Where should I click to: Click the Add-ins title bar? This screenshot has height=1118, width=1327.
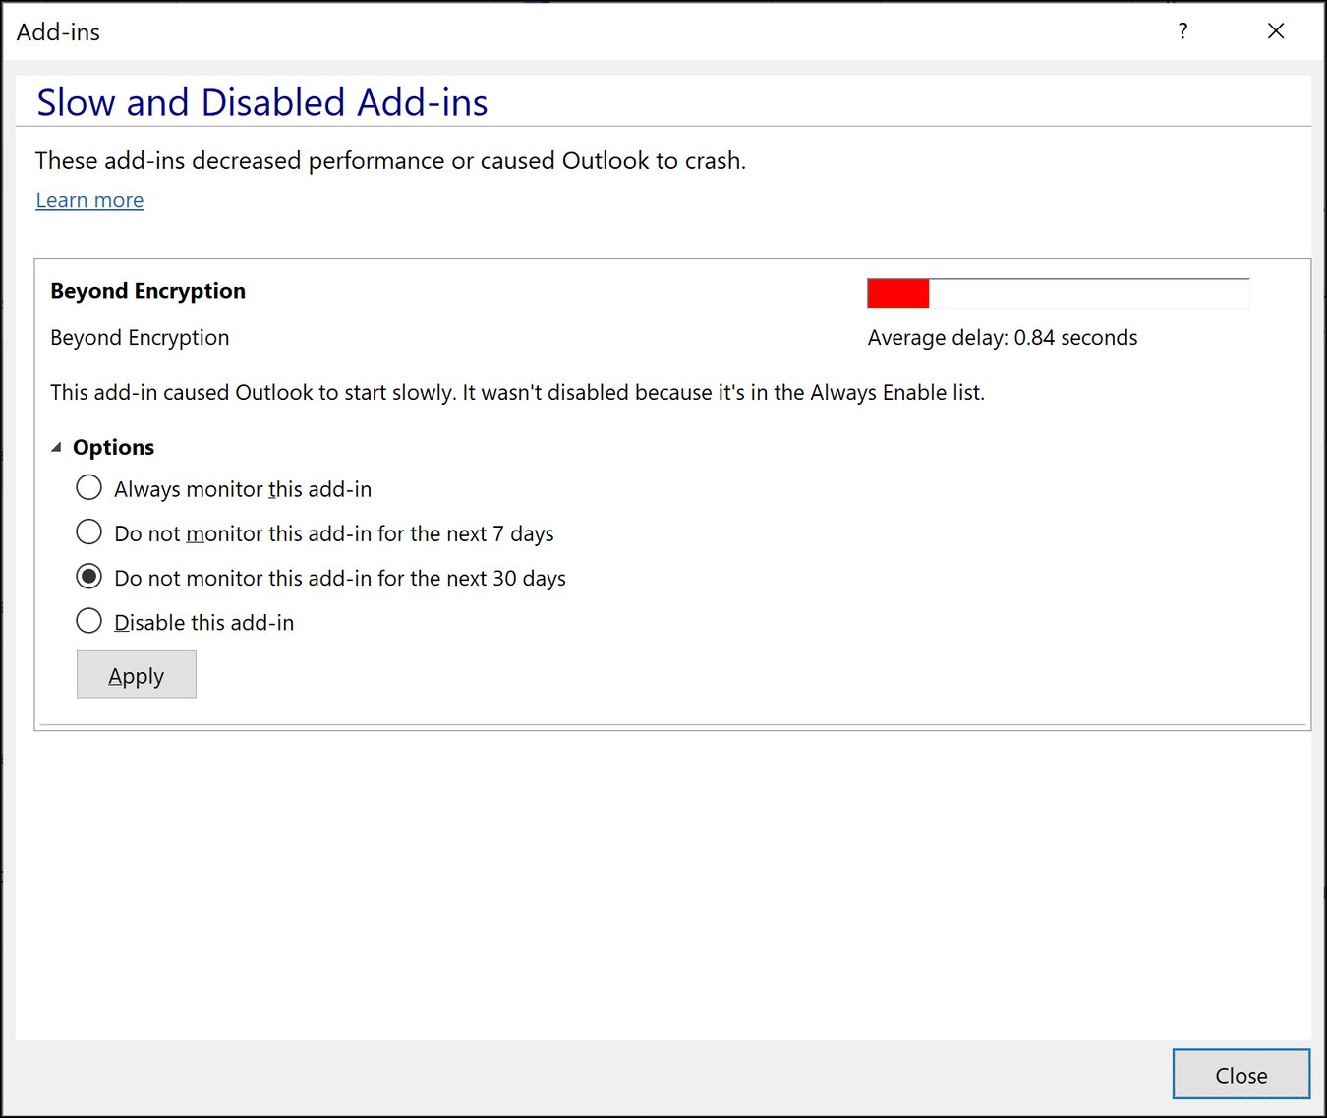coord(59,30)
